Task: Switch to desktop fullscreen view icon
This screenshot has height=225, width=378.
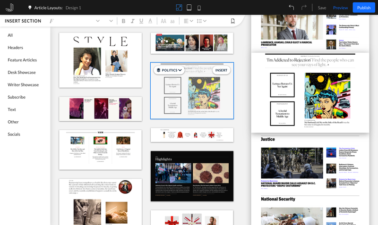Action: (179, 8)
